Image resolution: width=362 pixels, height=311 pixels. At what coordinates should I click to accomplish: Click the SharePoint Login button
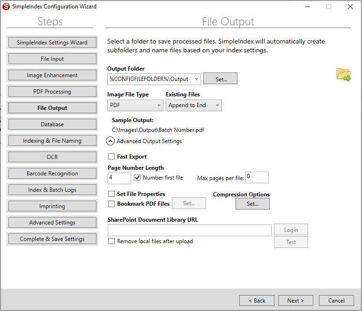(x=291, y=230)
